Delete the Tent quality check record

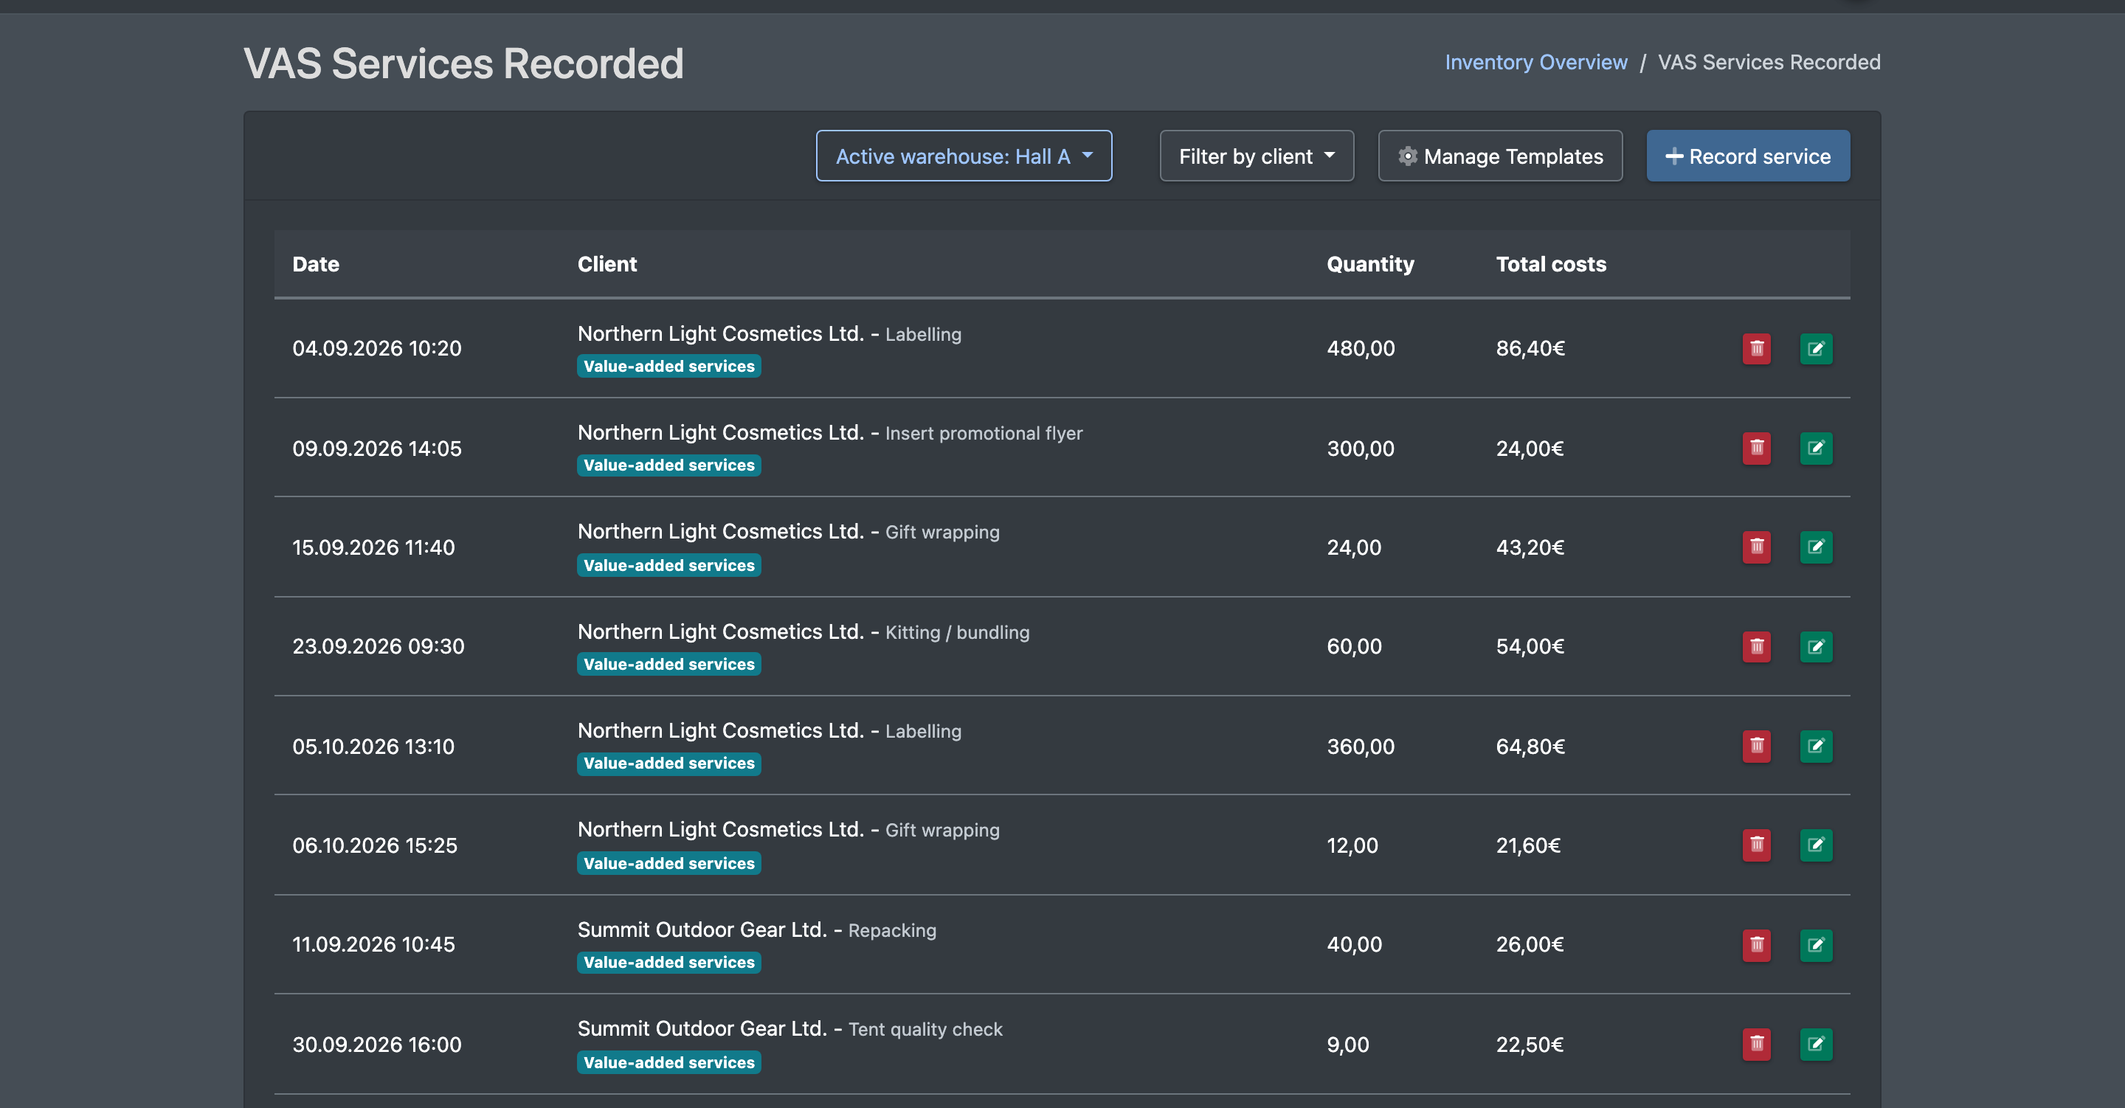click(1756, 1044)
